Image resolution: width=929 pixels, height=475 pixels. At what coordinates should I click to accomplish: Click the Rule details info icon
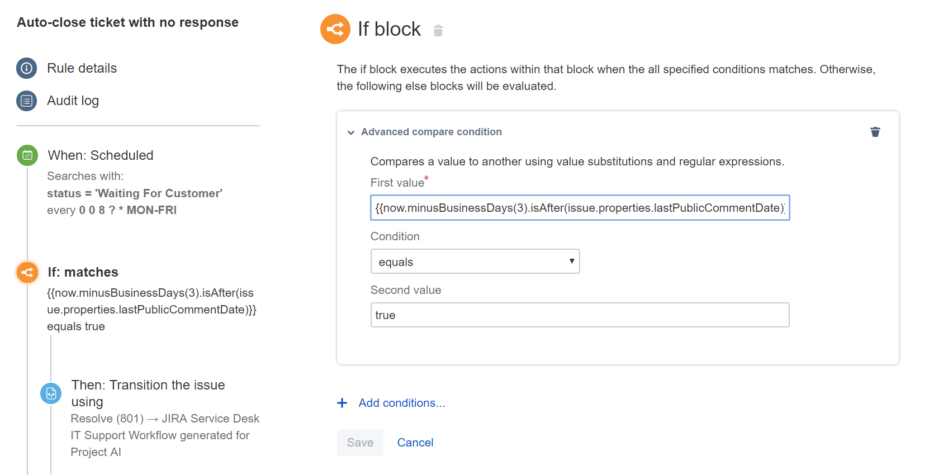click(x=26, y=68)
